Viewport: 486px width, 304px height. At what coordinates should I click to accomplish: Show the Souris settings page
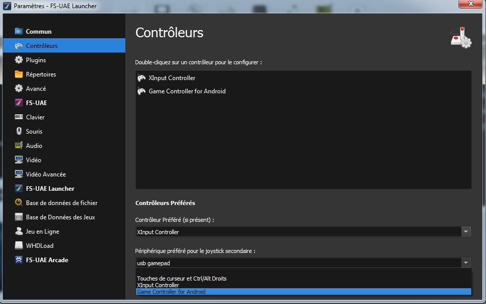click(x=64, y=131)
